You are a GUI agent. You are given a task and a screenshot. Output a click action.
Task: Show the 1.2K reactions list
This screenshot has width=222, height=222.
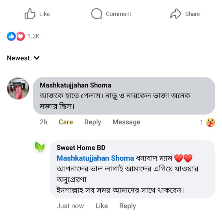34,36
